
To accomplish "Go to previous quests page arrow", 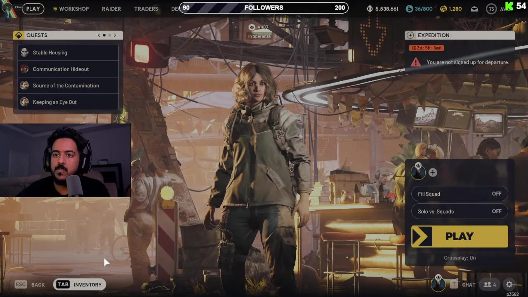I will click(99, 35).
